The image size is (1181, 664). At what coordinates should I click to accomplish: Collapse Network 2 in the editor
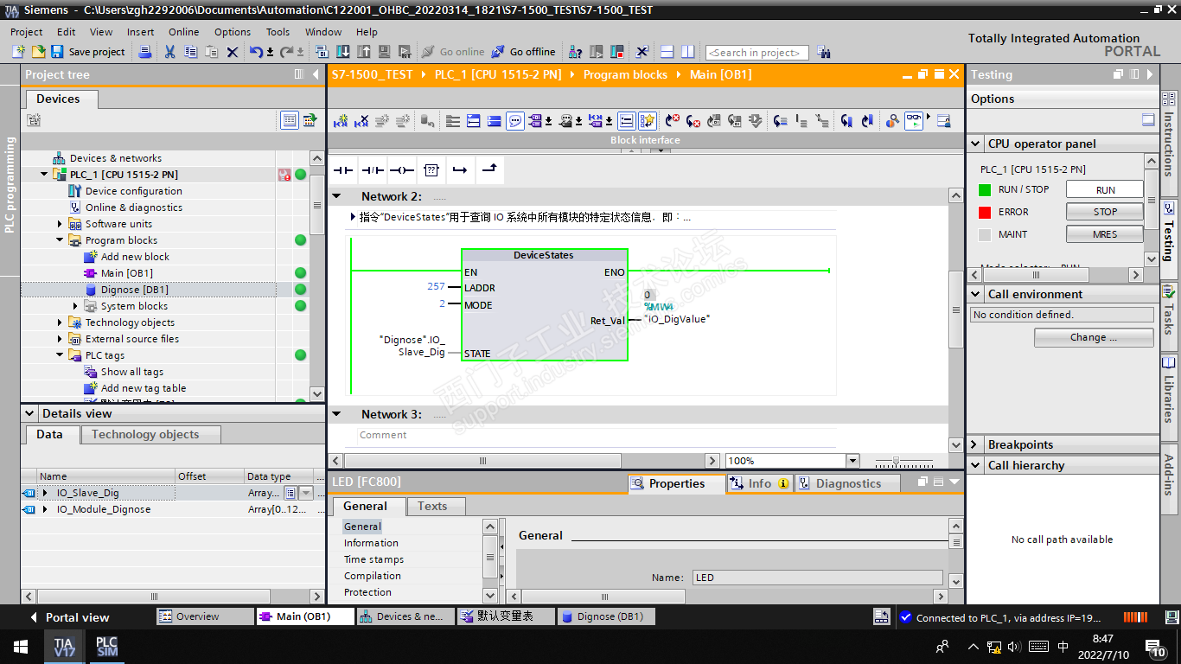(338, 196)
